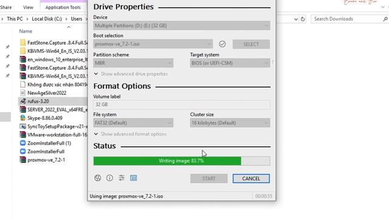Image resolution: width=389 pixels, height=219 pixels.
Task: Click Local Disk (C:) in the breadcrumb
Action: [47, 19]
